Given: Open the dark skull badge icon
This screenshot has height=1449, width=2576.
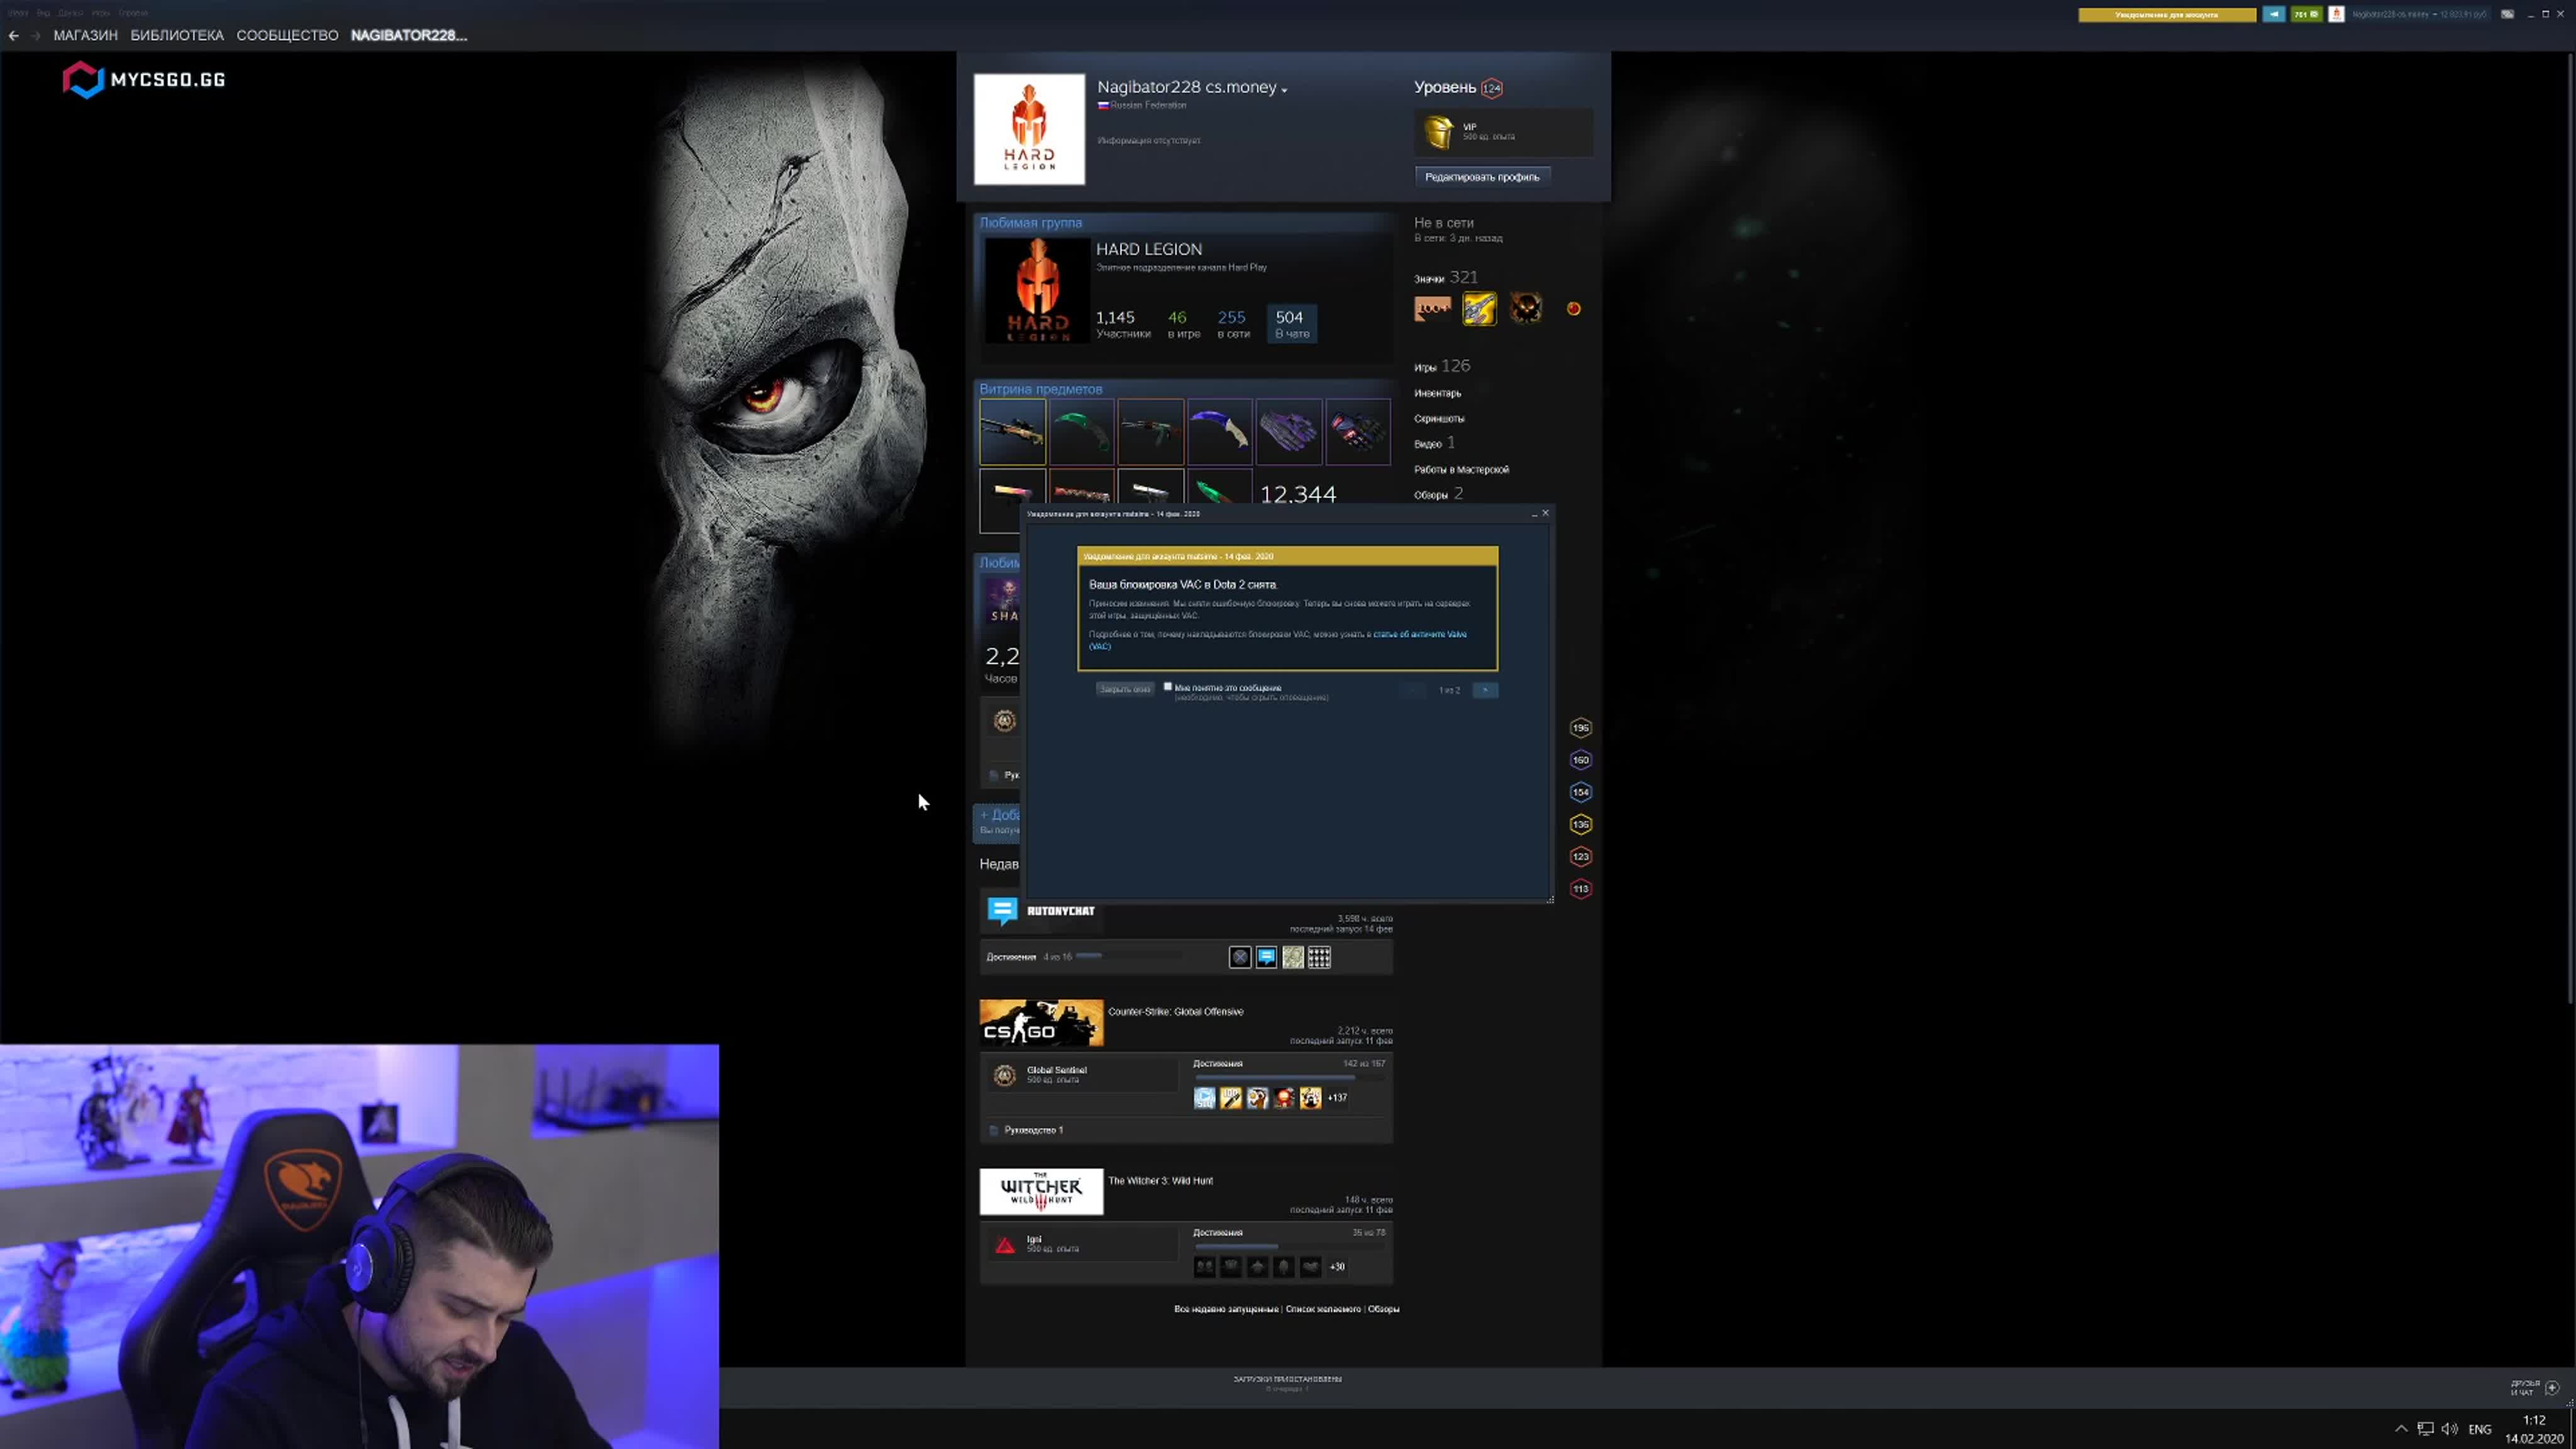Looking at the screenshot, I should click(x=1526, y=309).
